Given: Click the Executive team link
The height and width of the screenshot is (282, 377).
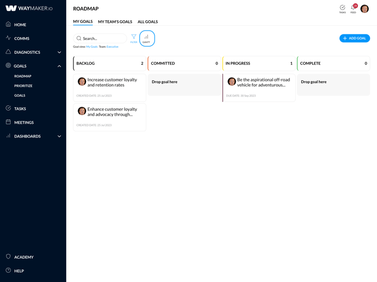Looking at the screenshot, I should point(112,47).
